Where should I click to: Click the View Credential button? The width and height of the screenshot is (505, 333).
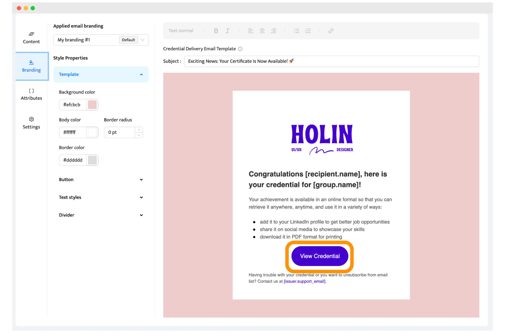tap(320, 256)
